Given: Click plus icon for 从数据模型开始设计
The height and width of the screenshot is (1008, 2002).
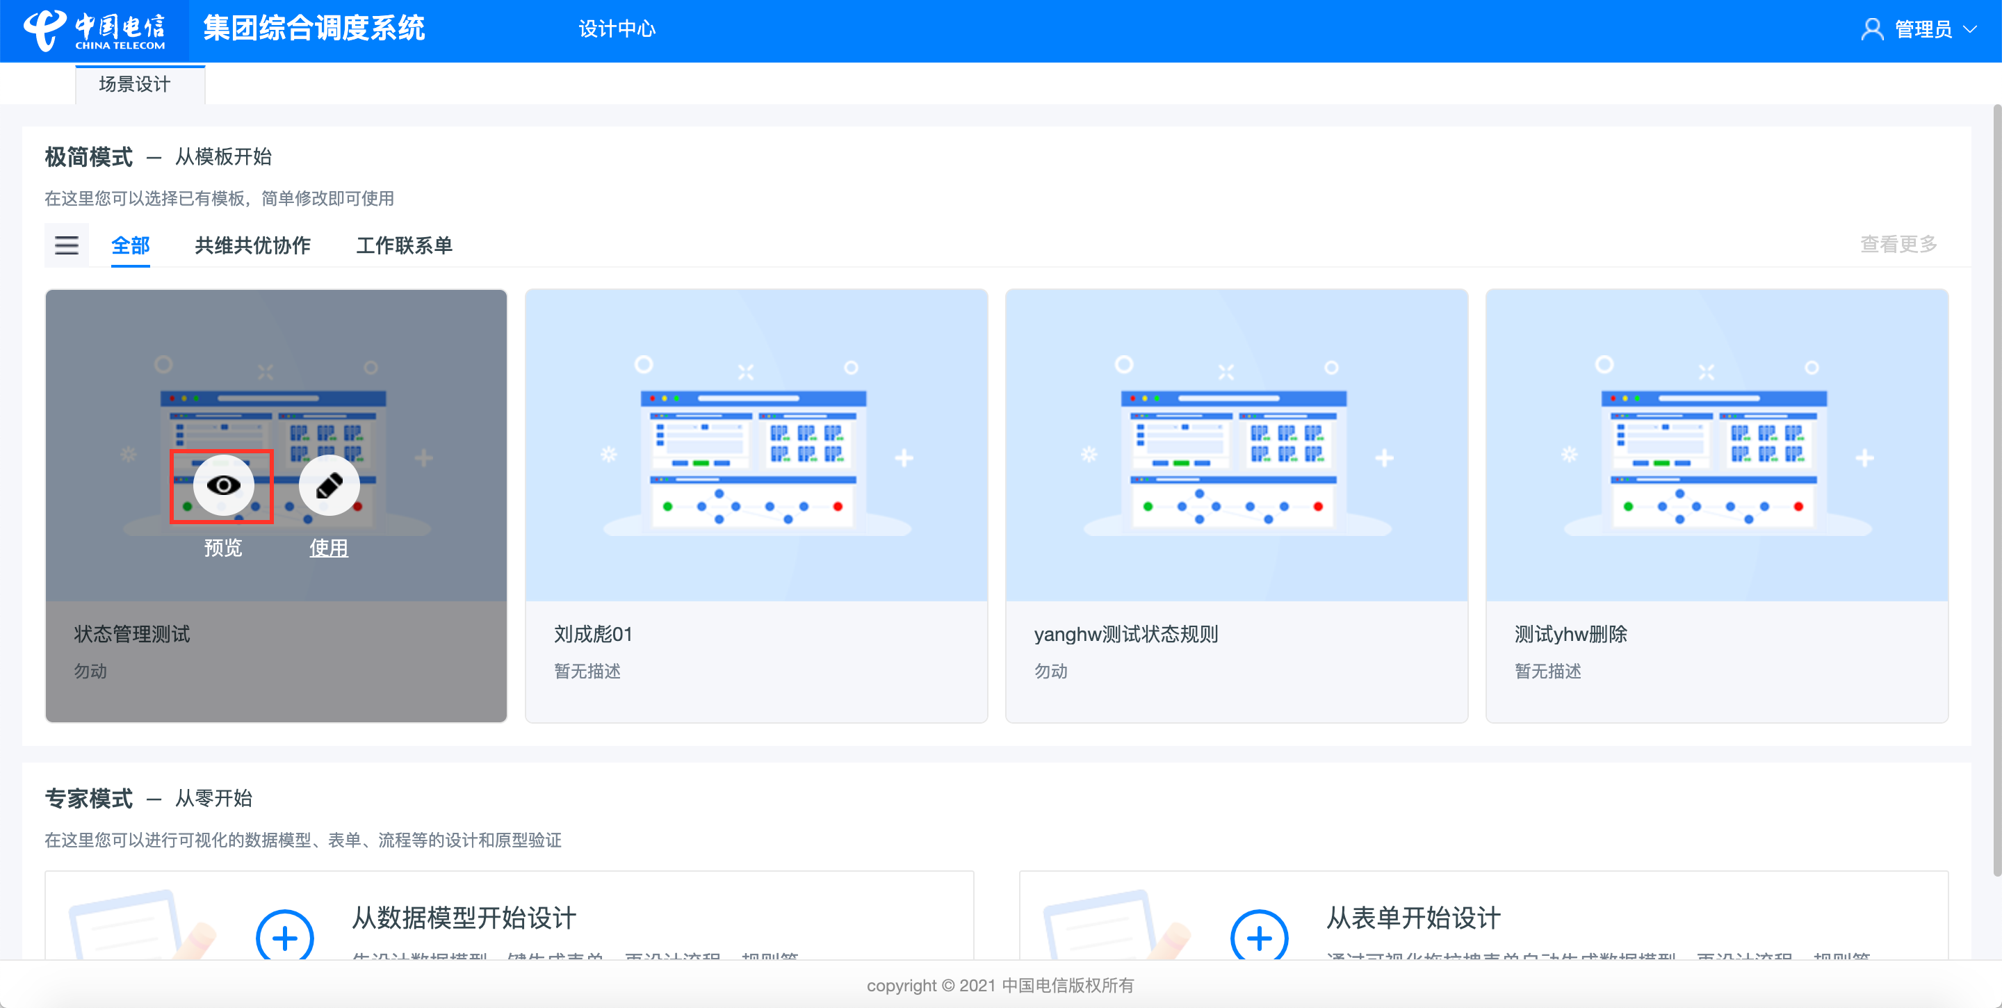Looking at the screenshot, I should 284,937.
